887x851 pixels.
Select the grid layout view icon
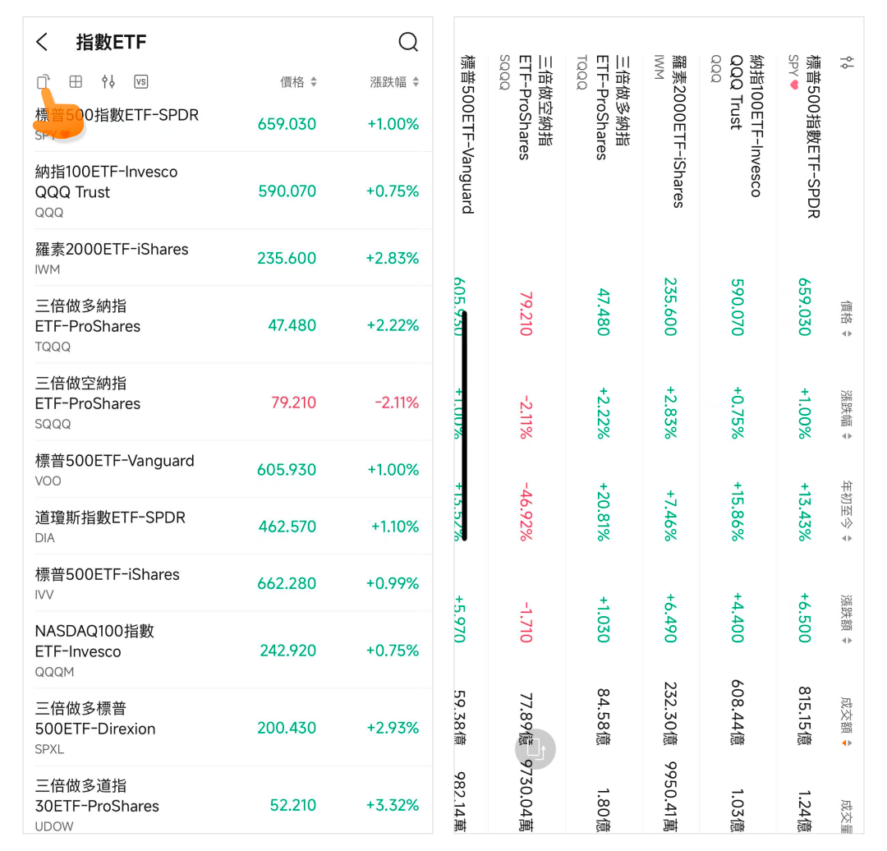76,81
